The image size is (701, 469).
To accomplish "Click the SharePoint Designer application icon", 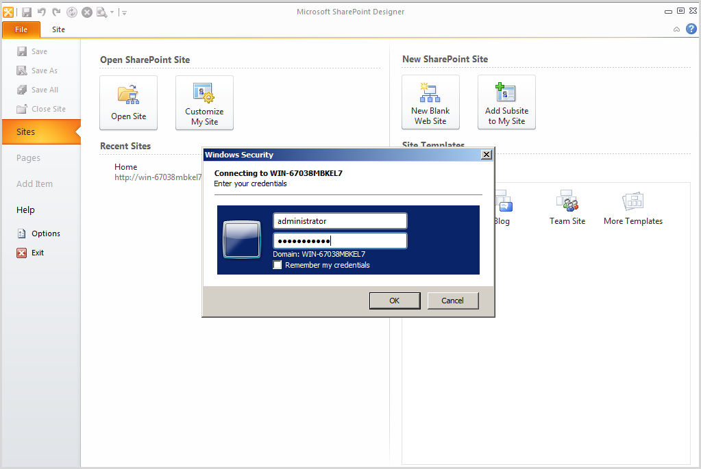I will tap(8, 12).
